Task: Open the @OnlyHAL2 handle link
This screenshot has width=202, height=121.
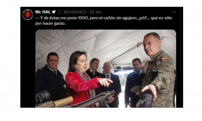Action: [x=75, y=12]
